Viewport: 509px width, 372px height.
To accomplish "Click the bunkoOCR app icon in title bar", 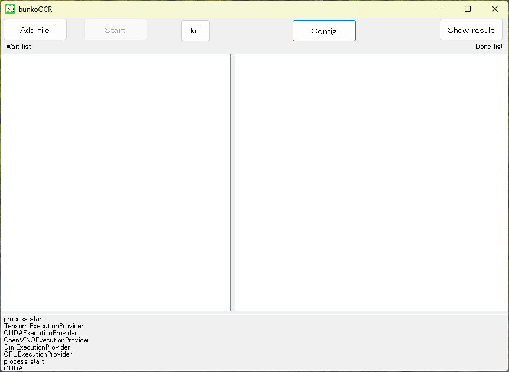I will (x=9, y=9).
